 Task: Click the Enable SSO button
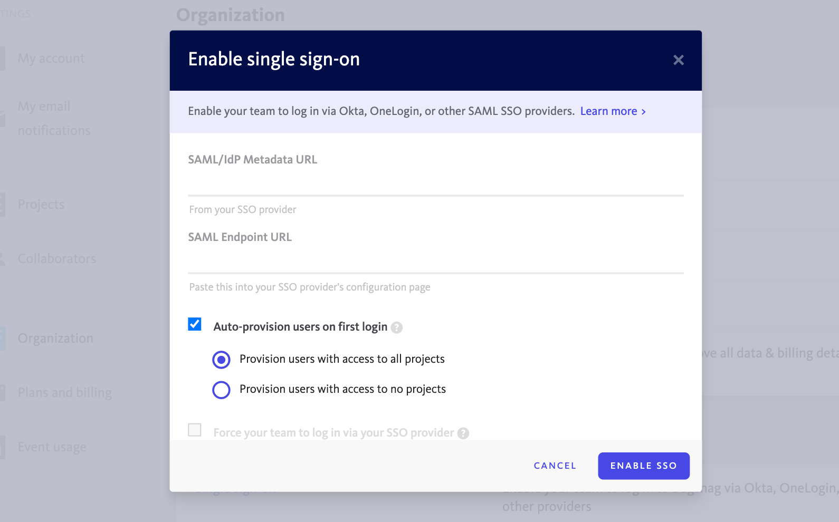(x=644, y=466)
